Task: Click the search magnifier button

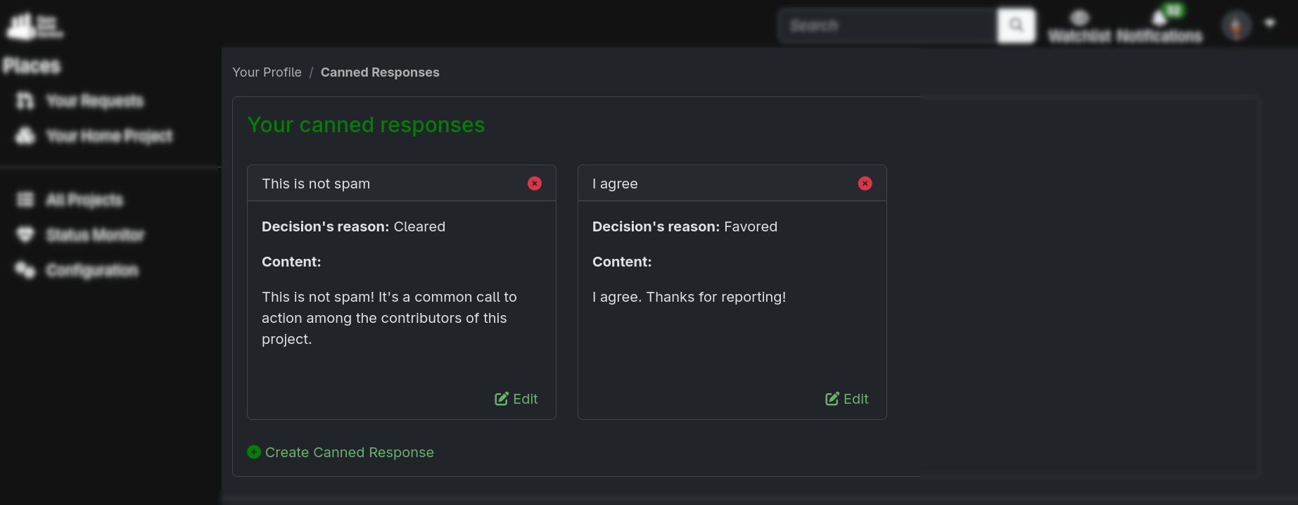Action: [1016, 26]
